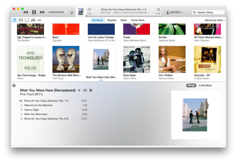Screen dimensions: 237x163
Task: Open the JEFFREY account menu
Action: [x=176, y=12]
